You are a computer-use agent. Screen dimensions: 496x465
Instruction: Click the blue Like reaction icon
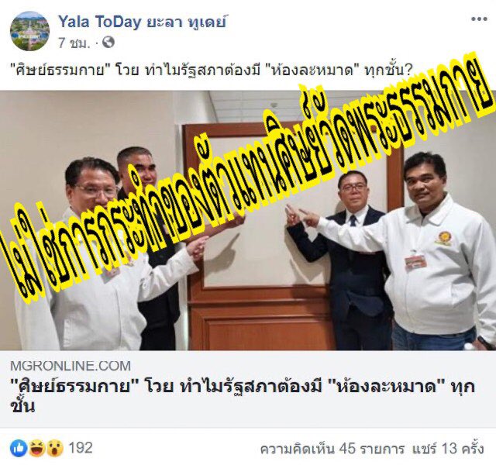[19, 448]
